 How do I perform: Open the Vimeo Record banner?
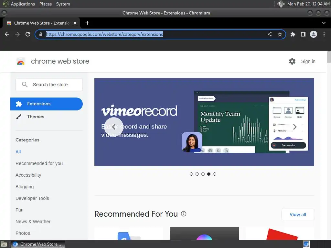pyautogui.click(x=204, y=122)
